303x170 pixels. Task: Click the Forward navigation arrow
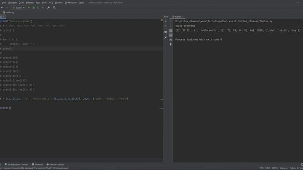(x=7, y=8)
